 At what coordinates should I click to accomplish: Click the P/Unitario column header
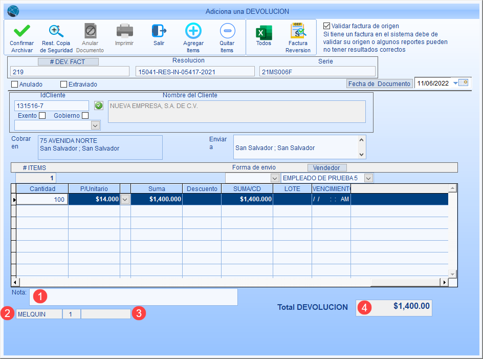tap(94, 188)
